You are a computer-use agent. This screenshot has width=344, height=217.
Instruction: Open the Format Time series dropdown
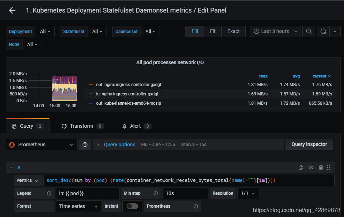tap(79, 206)
